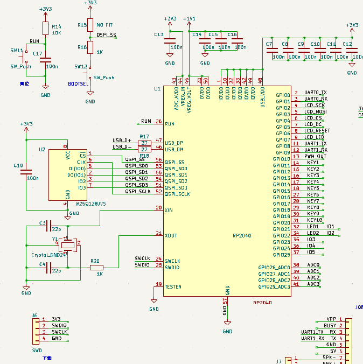This screenshot has width=363, height=364.
Task: Select the RP2040 chip symbol U1
Action: click(227, 191)
